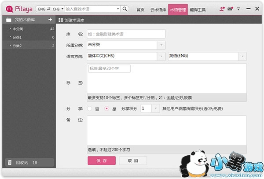This screenshot has width=264, height=179.
Task: Click the add termbase plus icon
Action: (50, 20)
